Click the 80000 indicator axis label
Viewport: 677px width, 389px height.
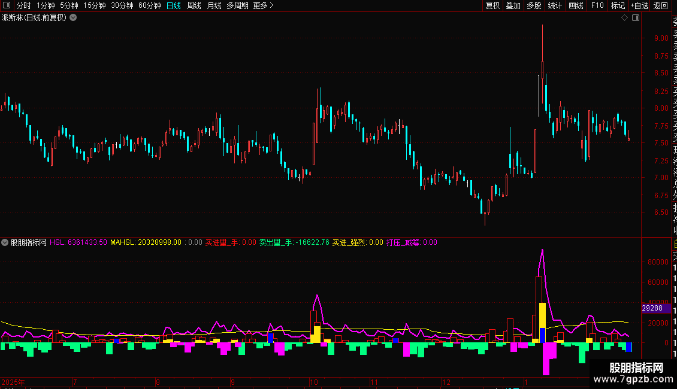coord(658,262)
